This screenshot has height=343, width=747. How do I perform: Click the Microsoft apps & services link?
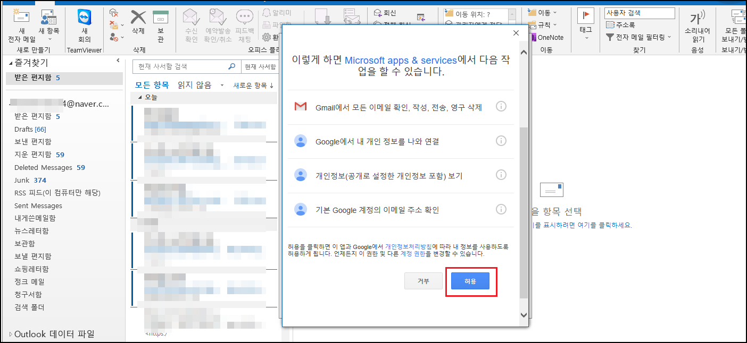[x=401, y=60]
